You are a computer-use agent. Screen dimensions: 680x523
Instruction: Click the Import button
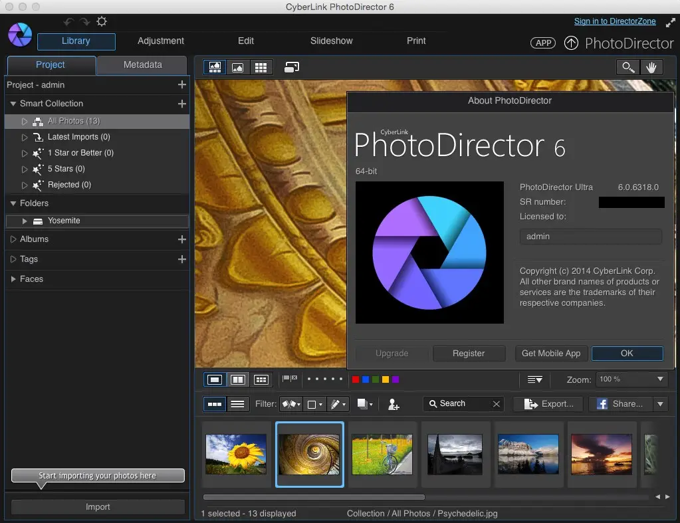tap(98, 507)
